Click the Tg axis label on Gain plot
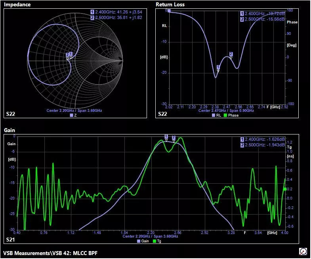 [x=289, y=147]
